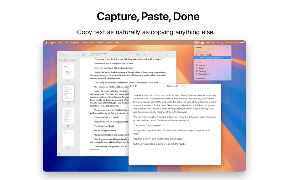Screen dimensions: 289x180
Task: Select the highlight pen tool in the PDF toolbar
Action: click(x=144, y=54)
